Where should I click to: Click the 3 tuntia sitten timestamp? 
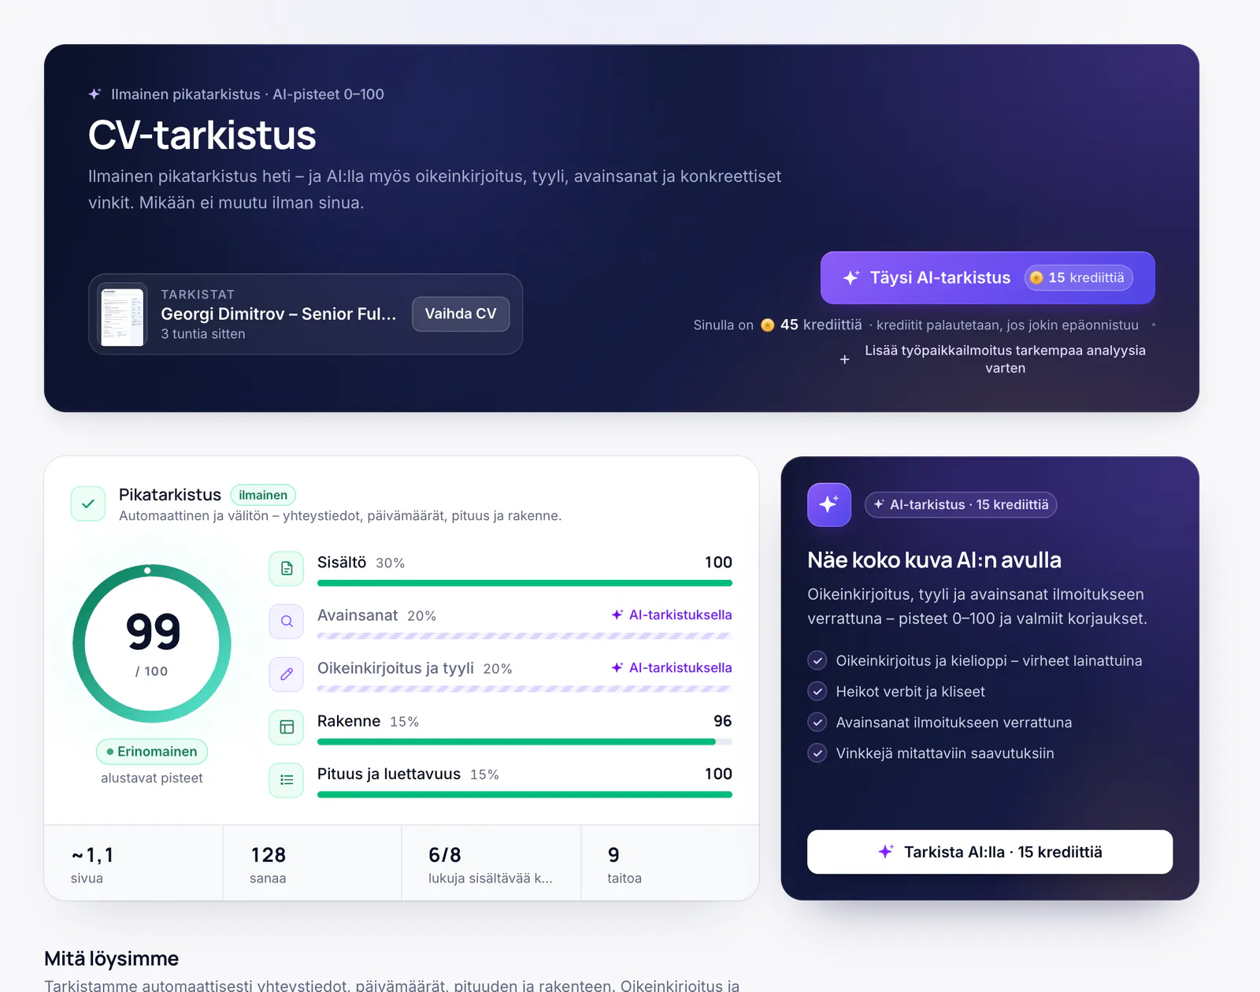click(203, 334)
